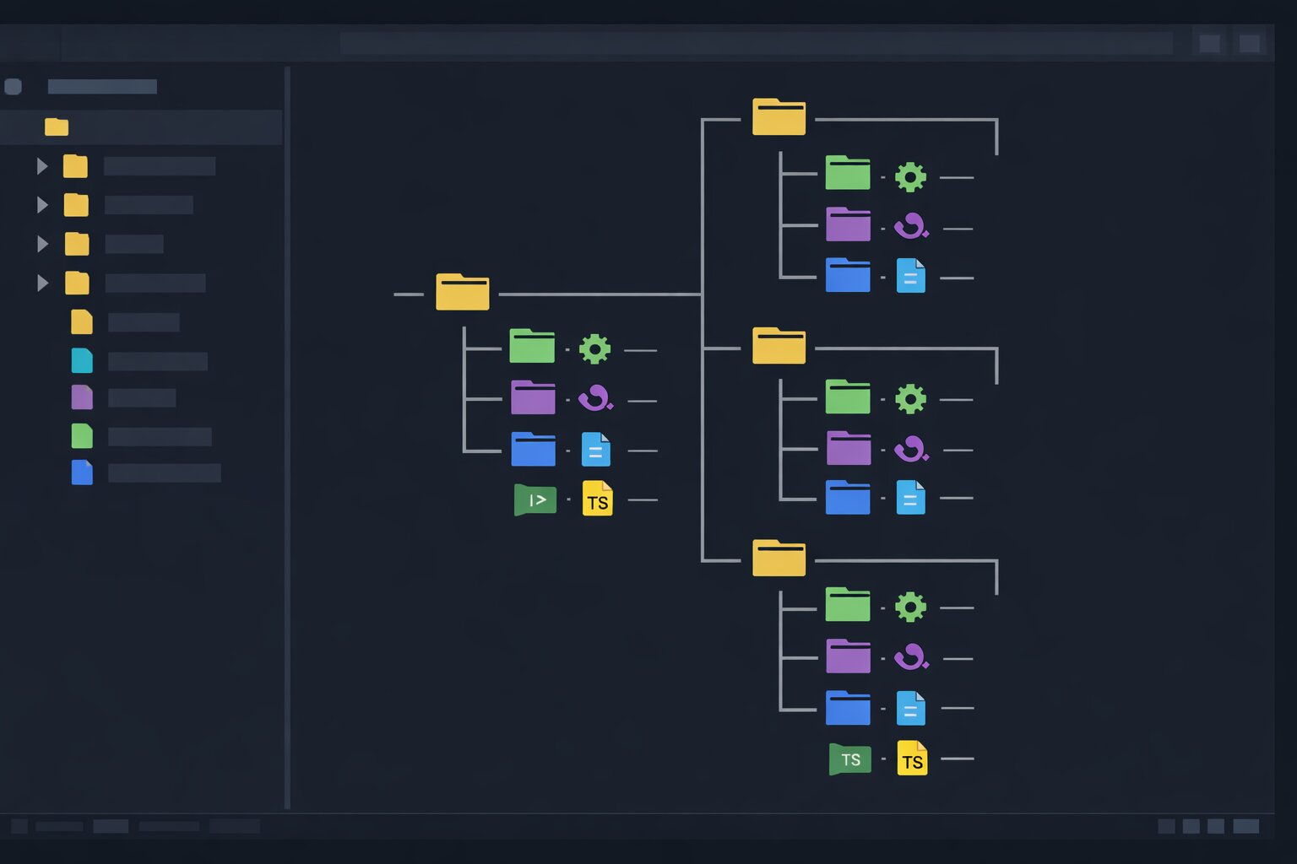Image resolution: width=1297 pixels, height=864 pixels.
Task: Select the green TS badge in the bottom branch
Action: [x=849, y=759]
